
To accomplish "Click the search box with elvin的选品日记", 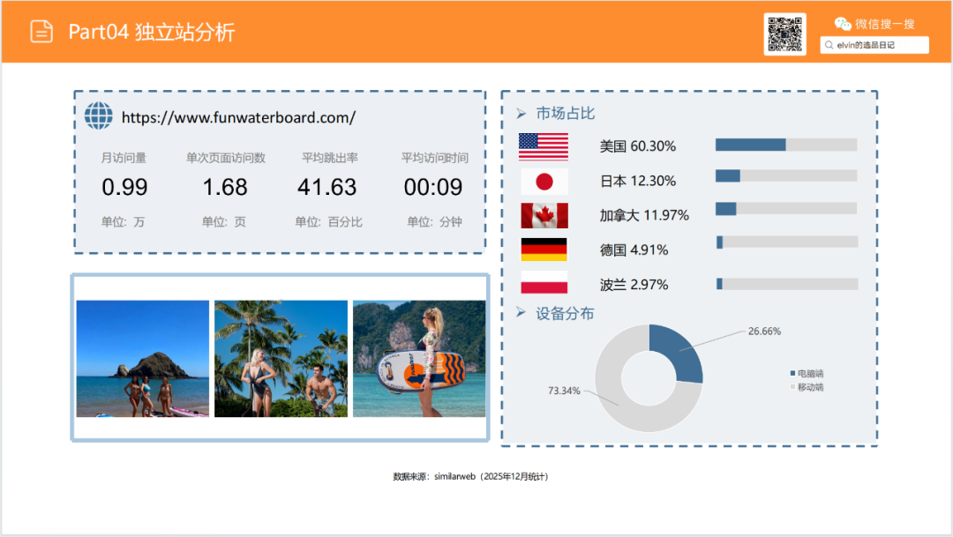I will click(x=874, y=45).
